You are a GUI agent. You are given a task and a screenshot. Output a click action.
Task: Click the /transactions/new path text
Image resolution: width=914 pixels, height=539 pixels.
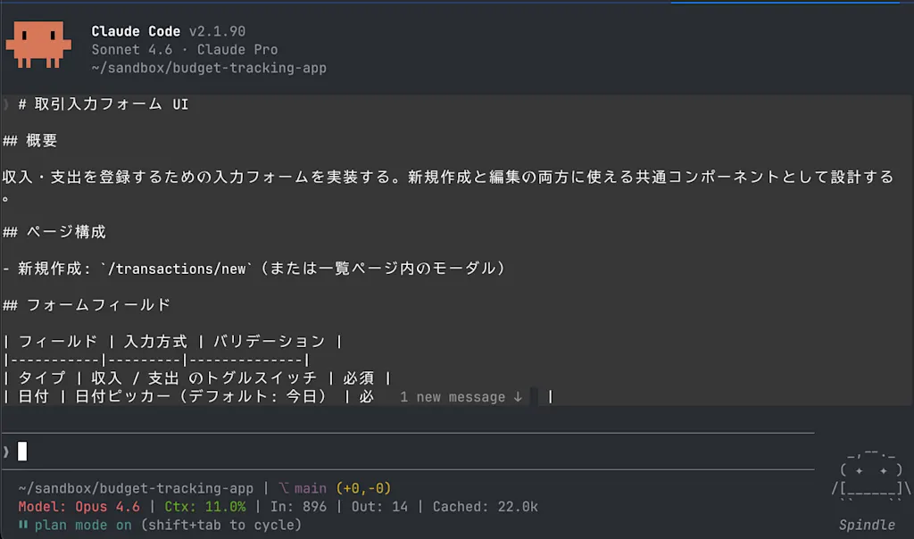point(178,269)
